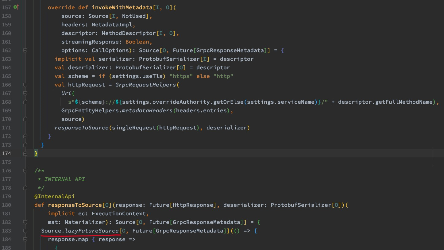Click 'serializer' val name on line 163

coord(115,59)
